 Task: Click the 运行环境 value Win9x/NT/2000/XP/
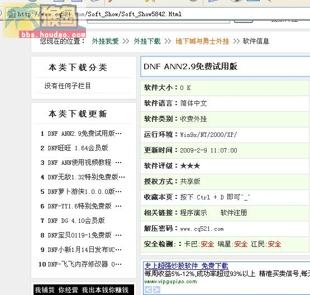(x=208, y=135)
